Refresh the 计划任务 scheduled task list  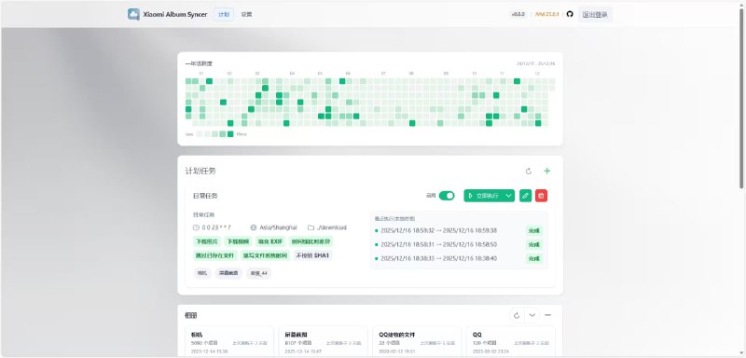(x=529, y=172)
